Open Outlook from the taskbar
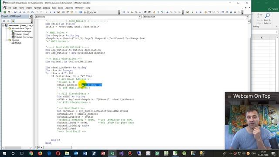This screenshot has height=157, width=279. pos(76,153)
